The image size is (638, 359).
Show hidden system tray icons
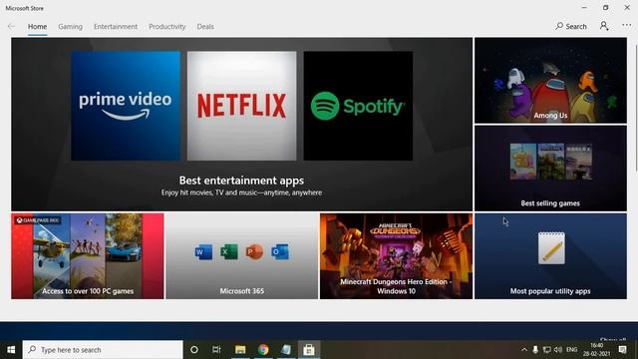(x=524, y=350)
